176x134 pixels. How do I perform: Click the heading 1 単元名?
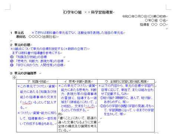(17, 33)
